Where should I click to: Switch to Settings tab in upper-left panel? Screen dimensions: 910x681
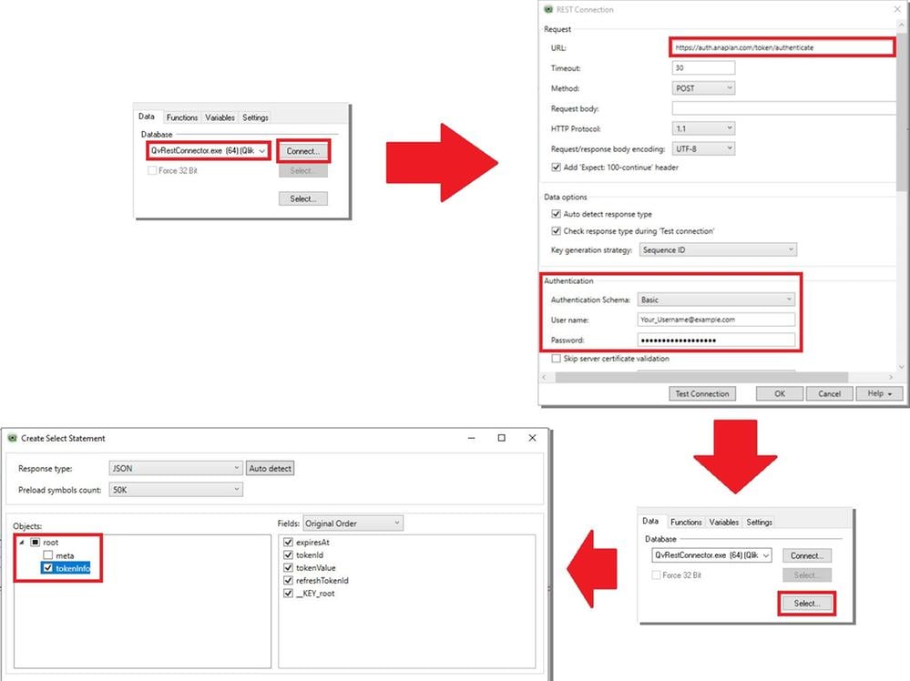(255, 117)
